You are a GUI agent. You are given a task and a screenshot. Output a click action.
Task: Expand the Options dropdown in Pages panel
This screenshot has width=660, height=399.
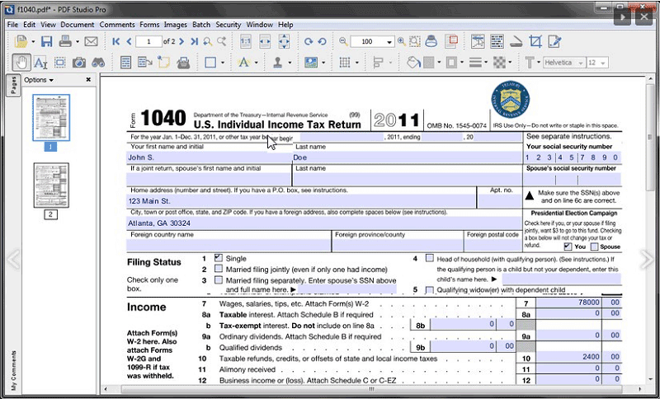(39, 80)
